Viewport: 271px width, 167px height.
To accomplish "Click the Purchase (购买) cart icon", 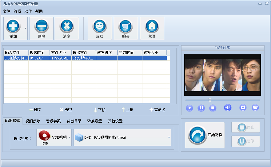I will click(126, 26).
